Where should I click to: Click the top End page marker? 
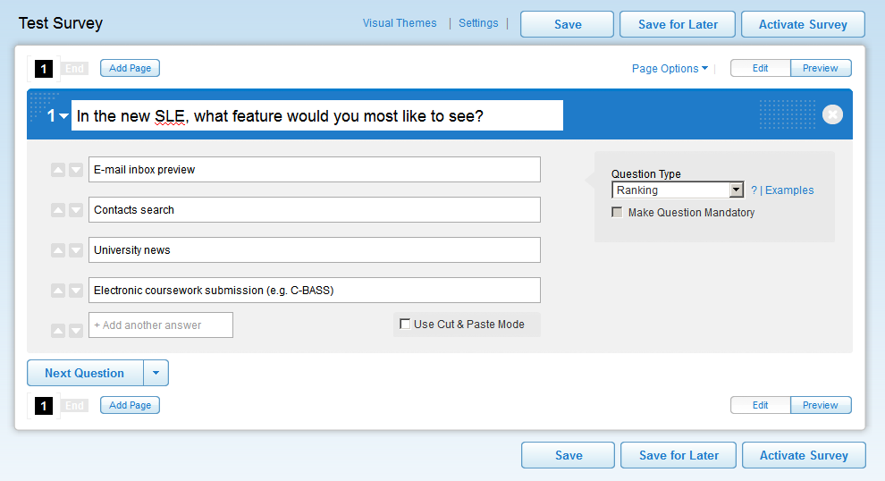(75, 69)
